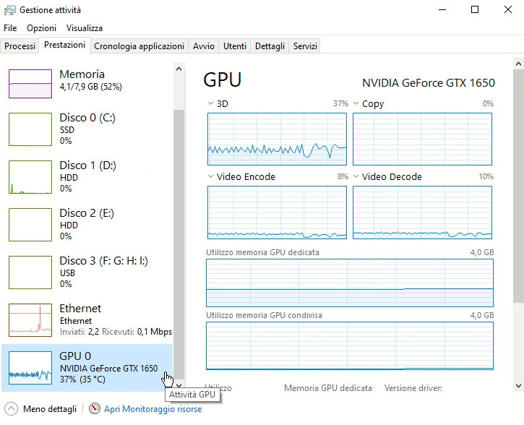The image size is (524, 425).
Task: Open the Servizi tab
Action: tap(305, 46)
